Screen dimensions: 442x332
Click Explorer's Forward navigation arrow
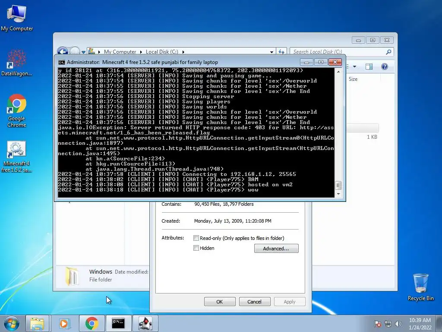(75, 51)
